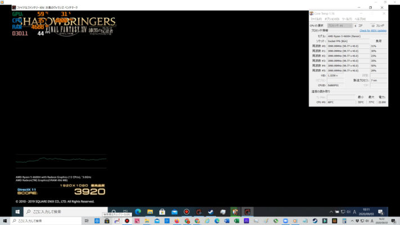Open notification center on the bottom taskbar

click(x=393, y=221)
